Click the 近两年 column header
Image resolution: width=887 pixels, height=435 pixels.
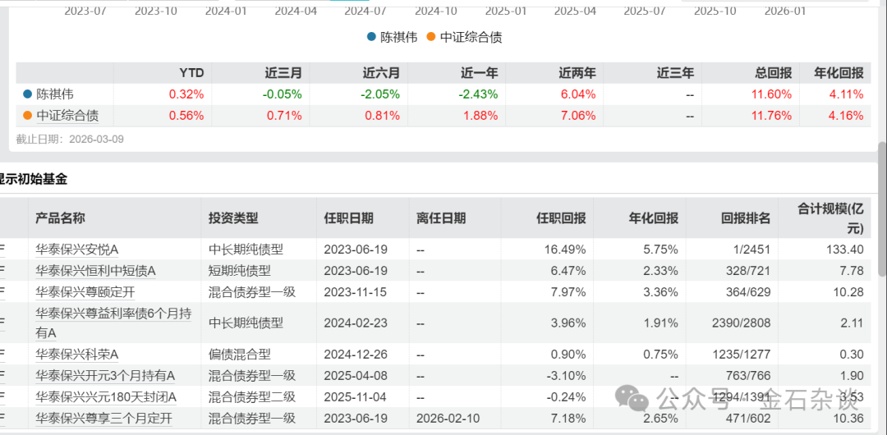click(577, 73)
